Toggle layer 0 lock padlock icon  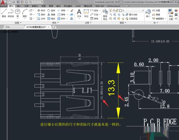click(117, 10)
